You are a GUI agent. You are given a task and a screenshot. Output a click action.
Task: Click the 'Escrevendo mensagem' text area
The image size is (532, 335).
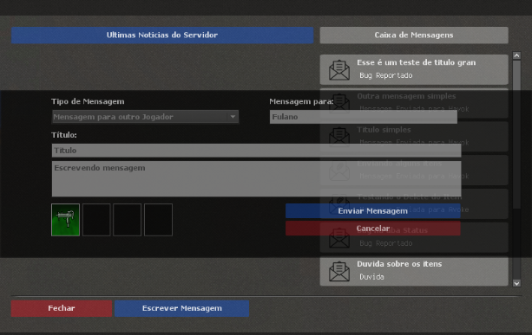pos(257,178)
